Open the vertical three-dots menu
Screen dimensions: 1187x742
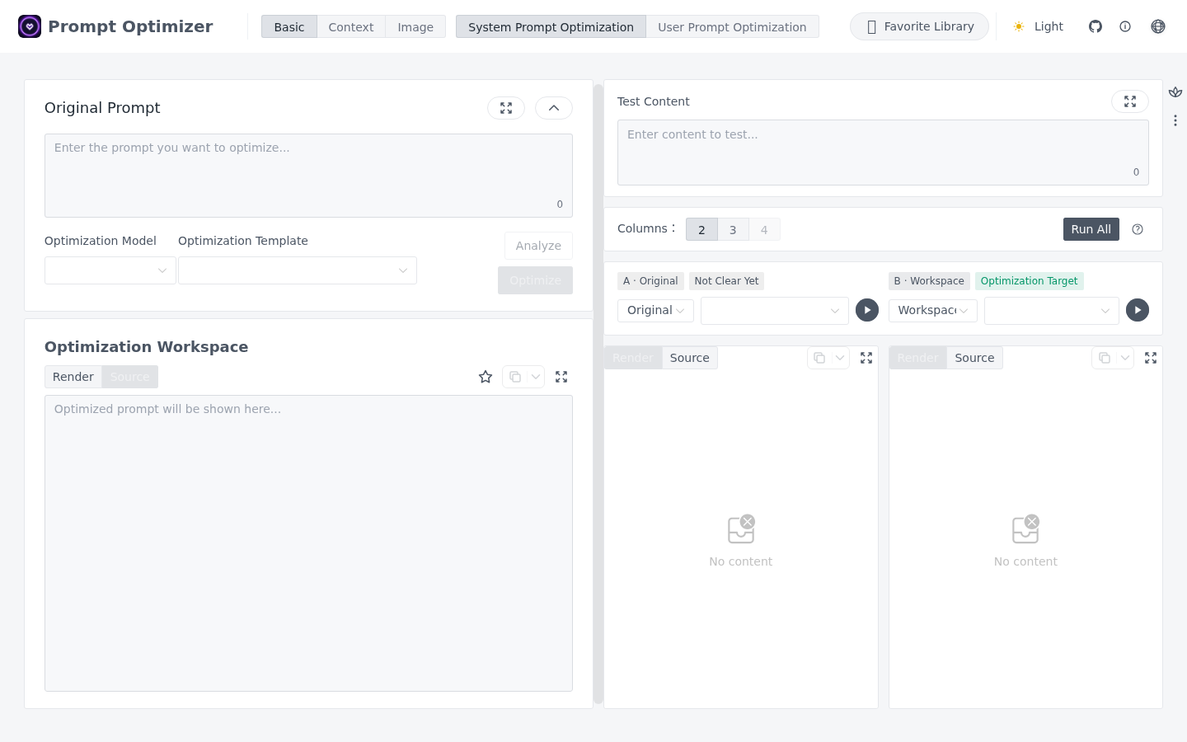click(x=1175, y=120)
